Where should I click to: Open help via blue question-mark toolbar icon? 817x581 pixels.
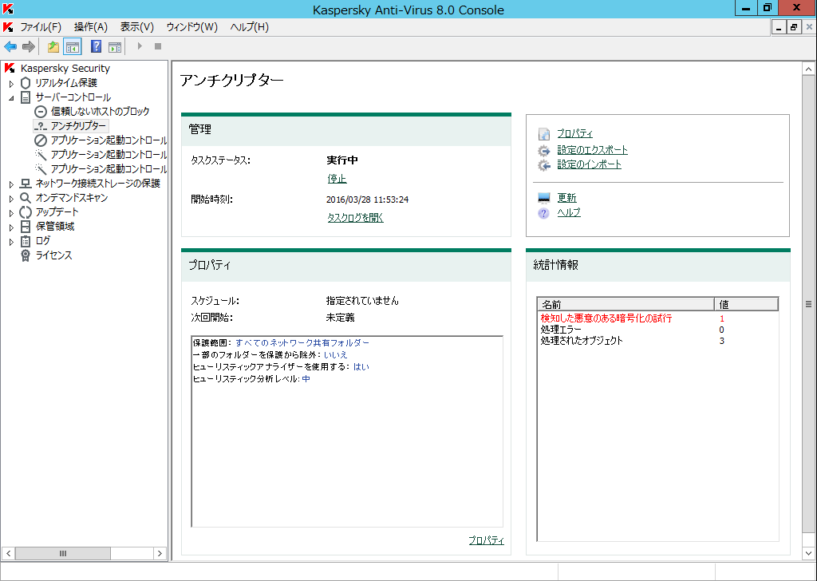[96, 46]
